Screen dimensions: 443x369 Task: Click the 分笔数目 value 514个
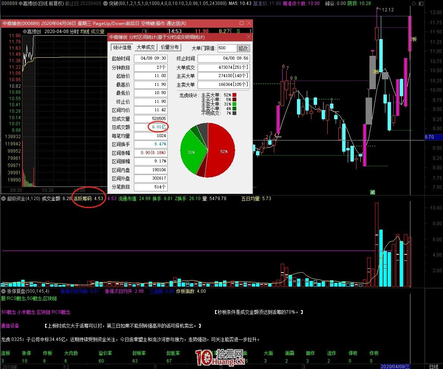151,187
